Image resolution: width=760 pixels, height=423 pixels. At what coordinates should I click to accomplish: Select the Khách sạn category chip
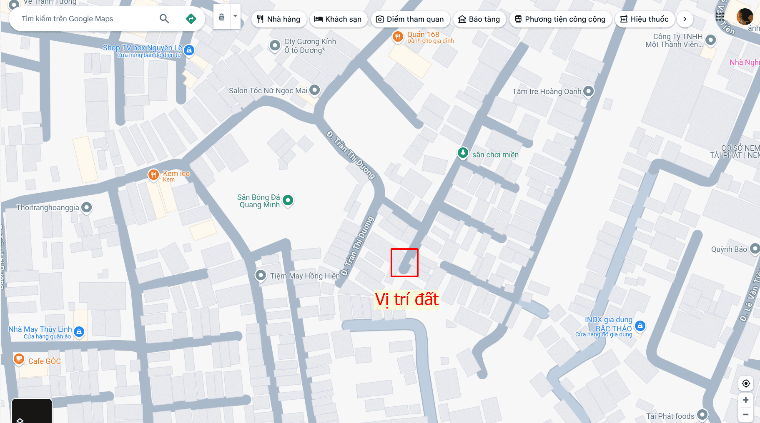338,19
